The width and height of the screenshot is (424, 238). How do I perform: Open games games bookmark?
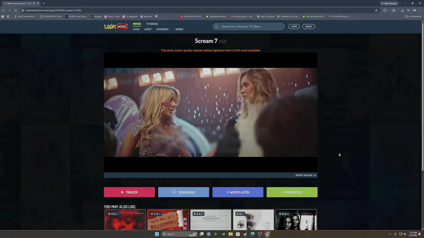coord(242,16)
